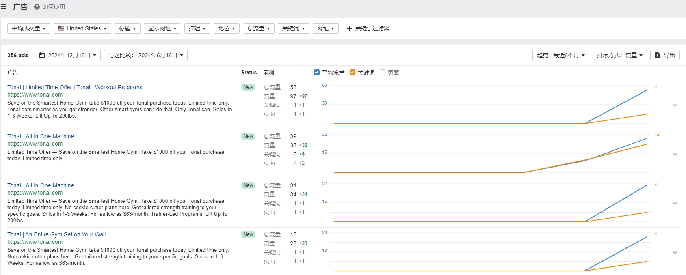
Task: Click the download icon on 导出 button
Action: coord(658,55)
